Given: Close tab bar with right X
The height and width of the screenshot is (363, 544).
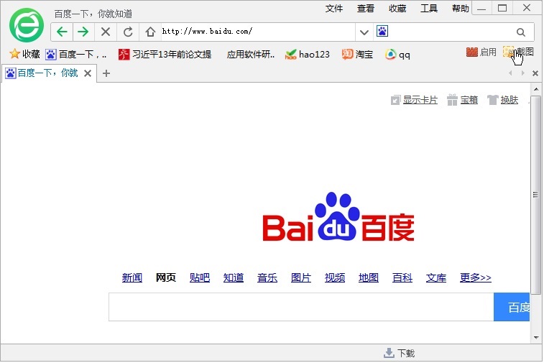Looking at the screenshot, I should 535,73.
